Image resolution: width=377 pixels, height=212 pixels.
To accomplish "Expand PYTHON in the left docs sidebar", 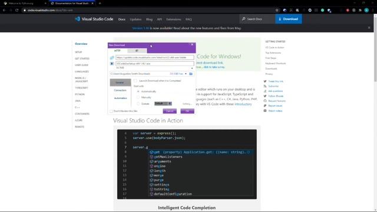I will coord(80,94).
